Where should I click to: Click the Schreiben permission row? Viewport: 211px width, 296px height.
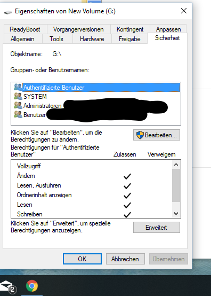tap(92, 214)
